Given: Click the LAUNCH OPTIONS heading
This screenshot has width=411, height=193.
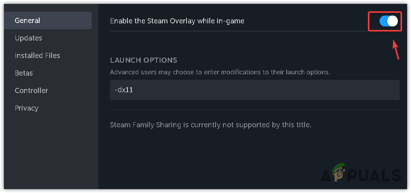Looking at the screenshot, I should click(x=144, y=60).
